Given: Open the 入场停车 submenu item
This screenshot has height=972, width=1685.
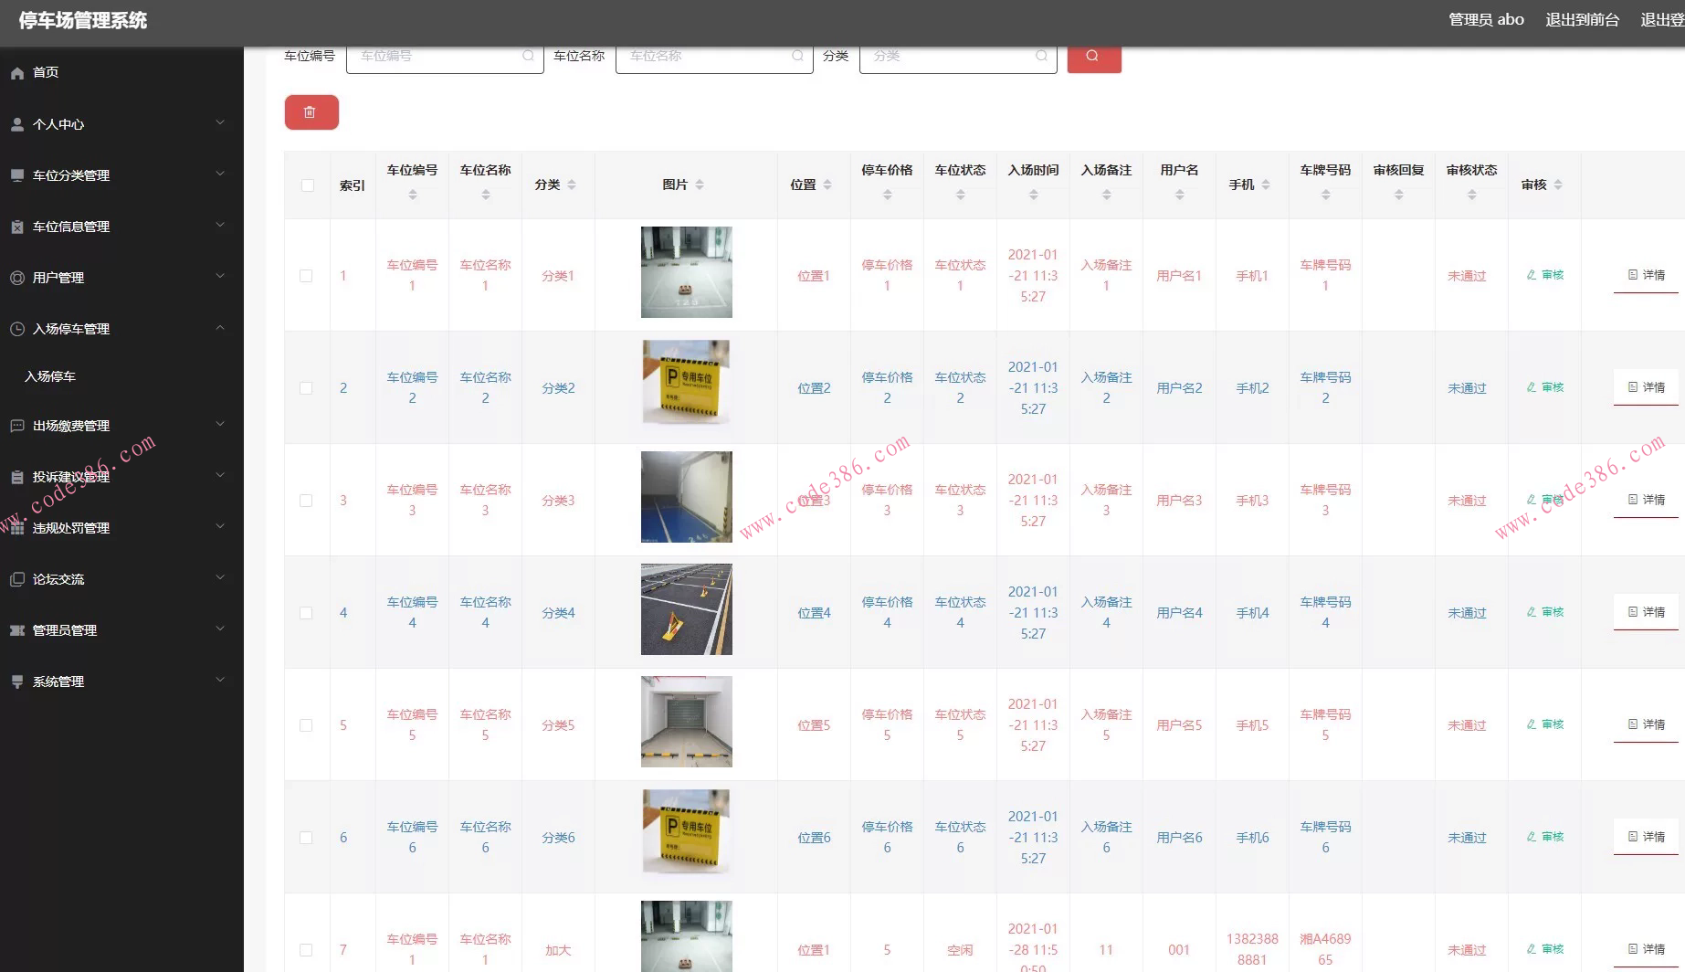Looking at the screenshot, I should (x=50, y=376).
